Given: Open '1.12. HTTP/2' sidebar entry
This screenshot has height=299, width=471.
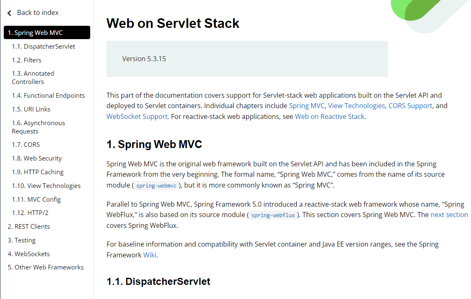Looking at the screenshot, I should [x=30, y=213].
